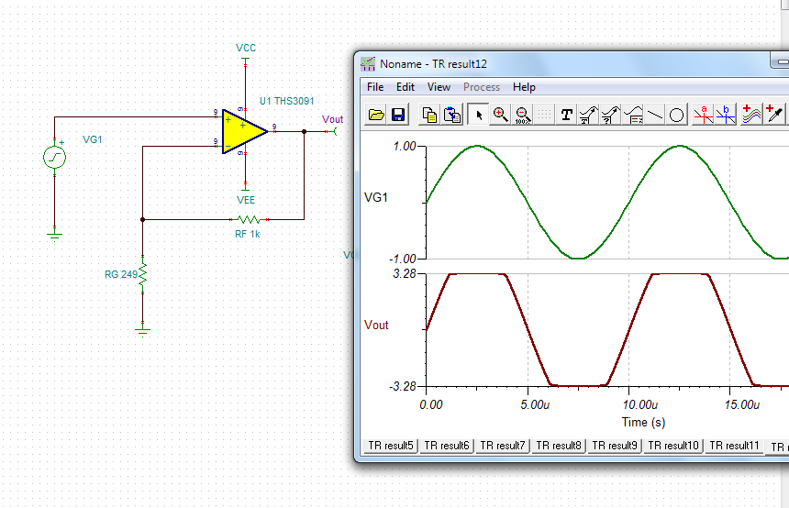Select the arrow pointer tool

click(478, 115)
